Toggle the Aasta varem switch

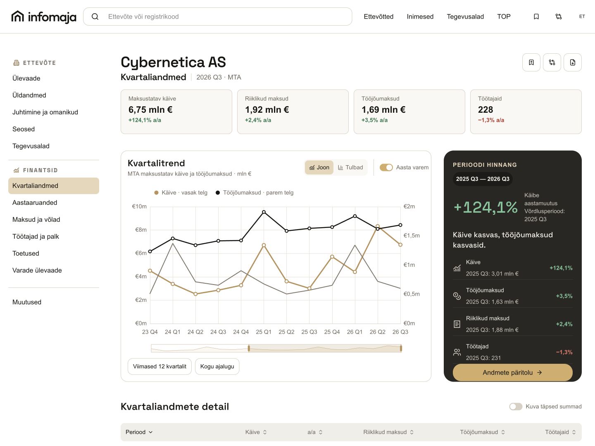(386, 167)
